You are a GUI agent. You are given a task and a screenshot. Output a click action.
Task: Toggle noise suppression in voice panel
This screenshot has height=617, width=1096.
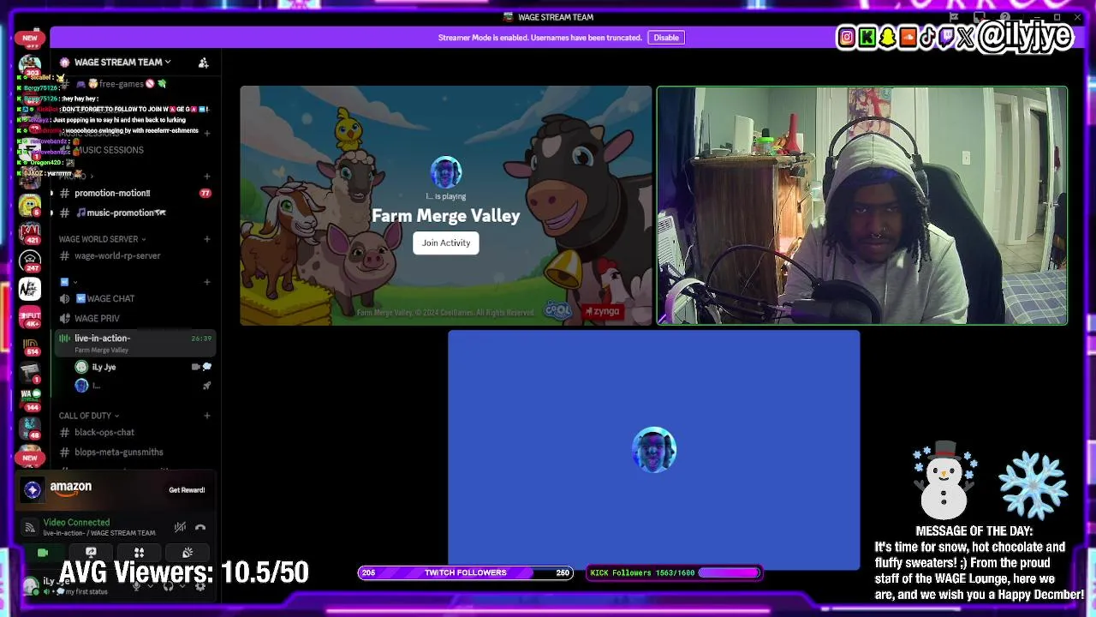(x=180, y=527)
